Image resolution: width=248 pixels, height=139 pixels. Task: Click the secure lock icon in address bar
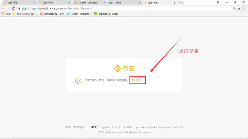(x=19, y=9)
